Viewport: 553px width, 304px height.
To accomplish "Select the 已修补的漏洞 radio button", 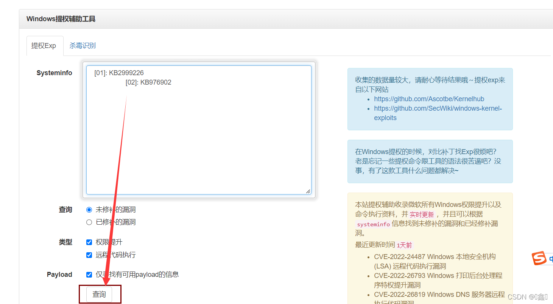I will [x=89, y=222].
